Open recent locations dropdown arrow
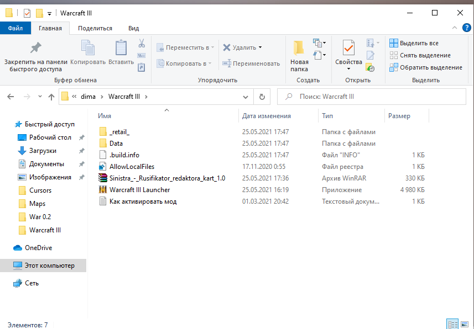The width and height of the screenshot is (474, 329). (40, 97)
